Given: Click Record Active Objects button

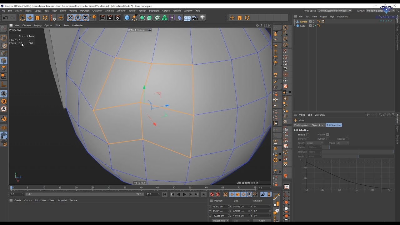Looking at the screenshot, I should click(212, 194).
